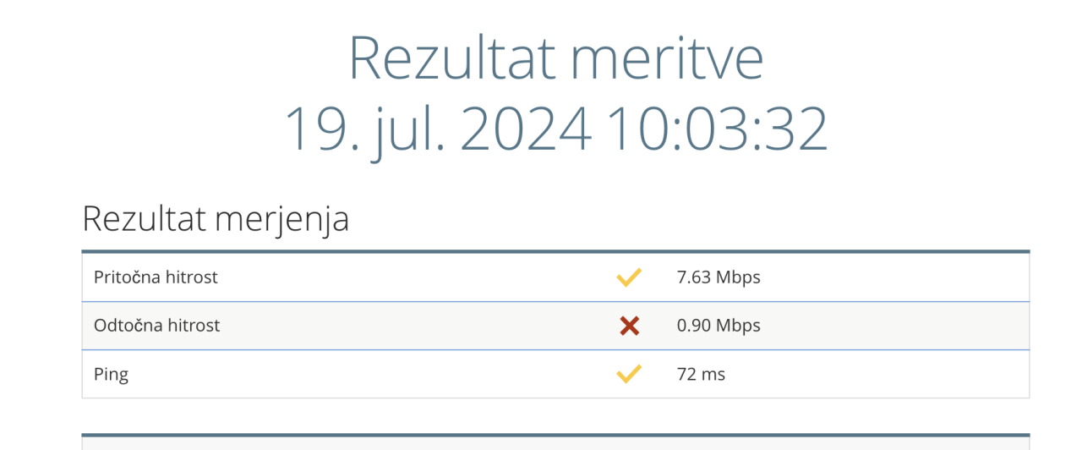Screen dimensions: 1082x450
Task: Click the time 10:03:32 in the heading
Action: [x=717, y=129]
